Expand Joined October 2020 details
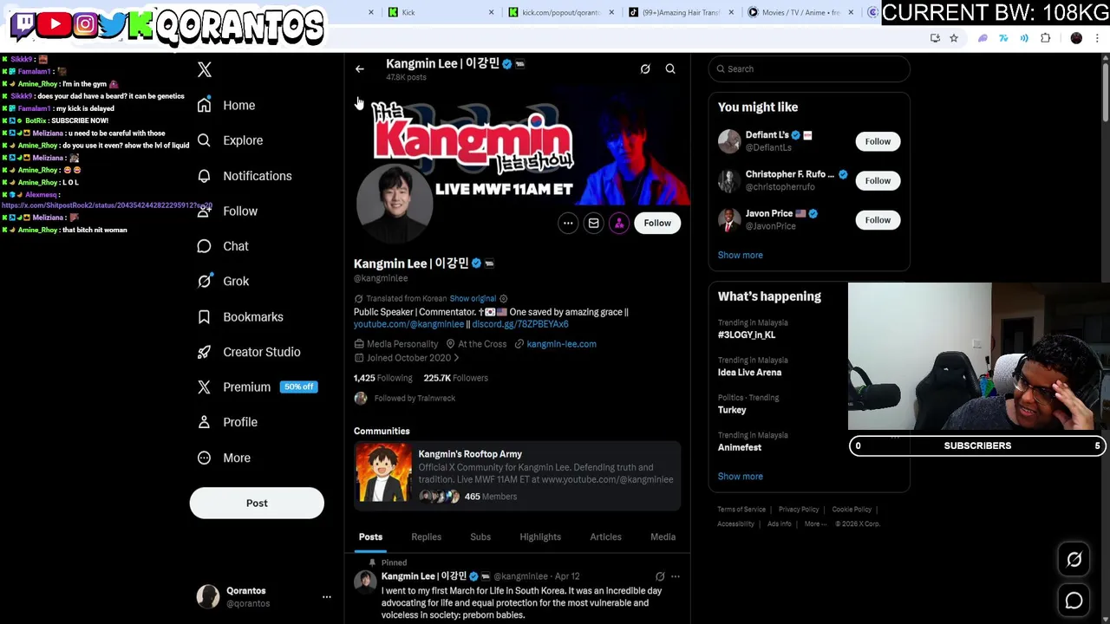 pyautogui.click(x=408, y=358)
